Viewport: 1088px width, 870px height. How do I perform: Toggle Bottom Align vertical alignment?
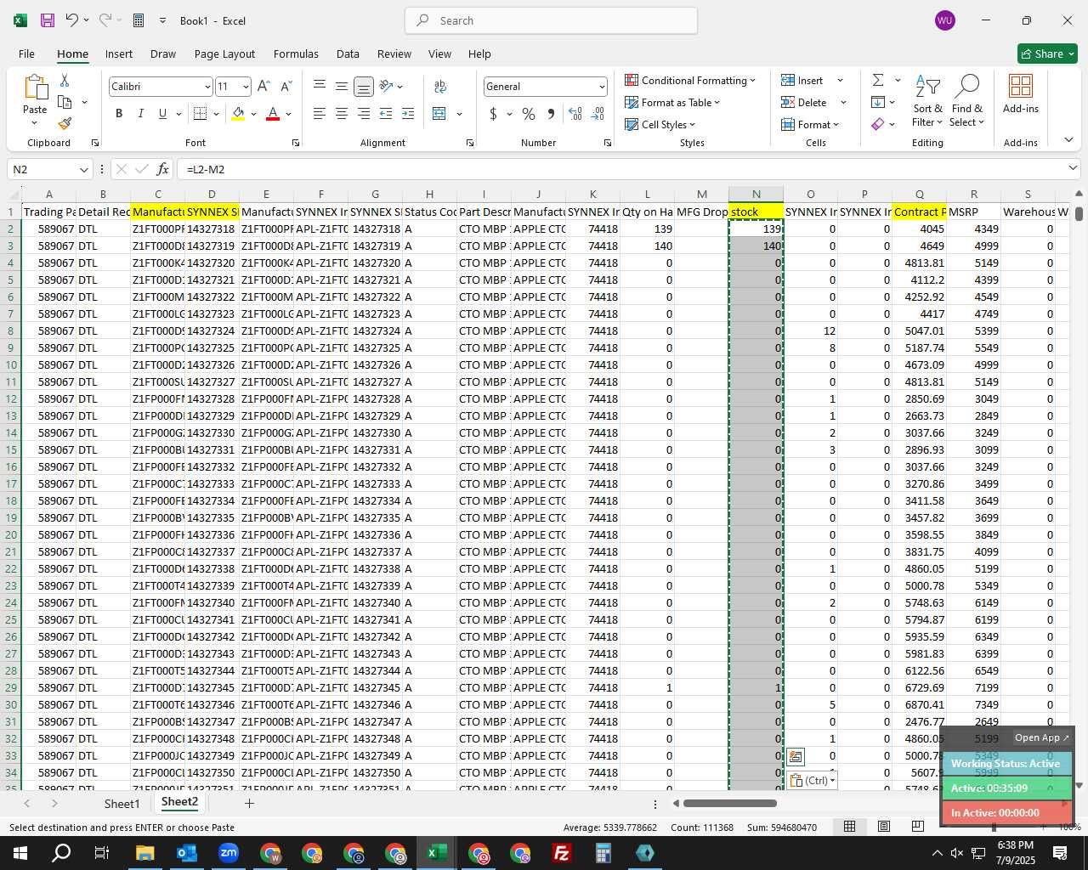point(363,87)
